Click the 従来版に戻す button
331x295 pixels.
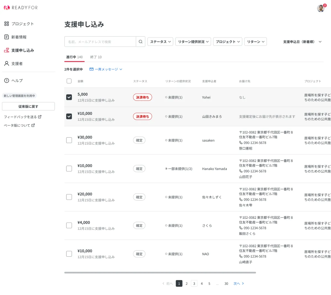pos(28,106)
